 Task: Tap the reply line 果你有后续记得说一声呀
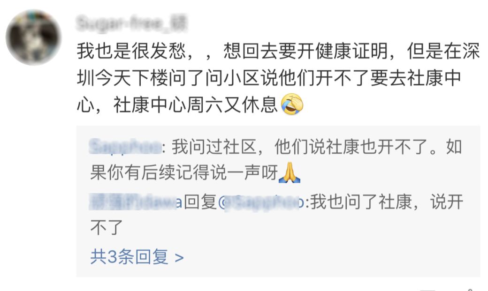point(184,172)
